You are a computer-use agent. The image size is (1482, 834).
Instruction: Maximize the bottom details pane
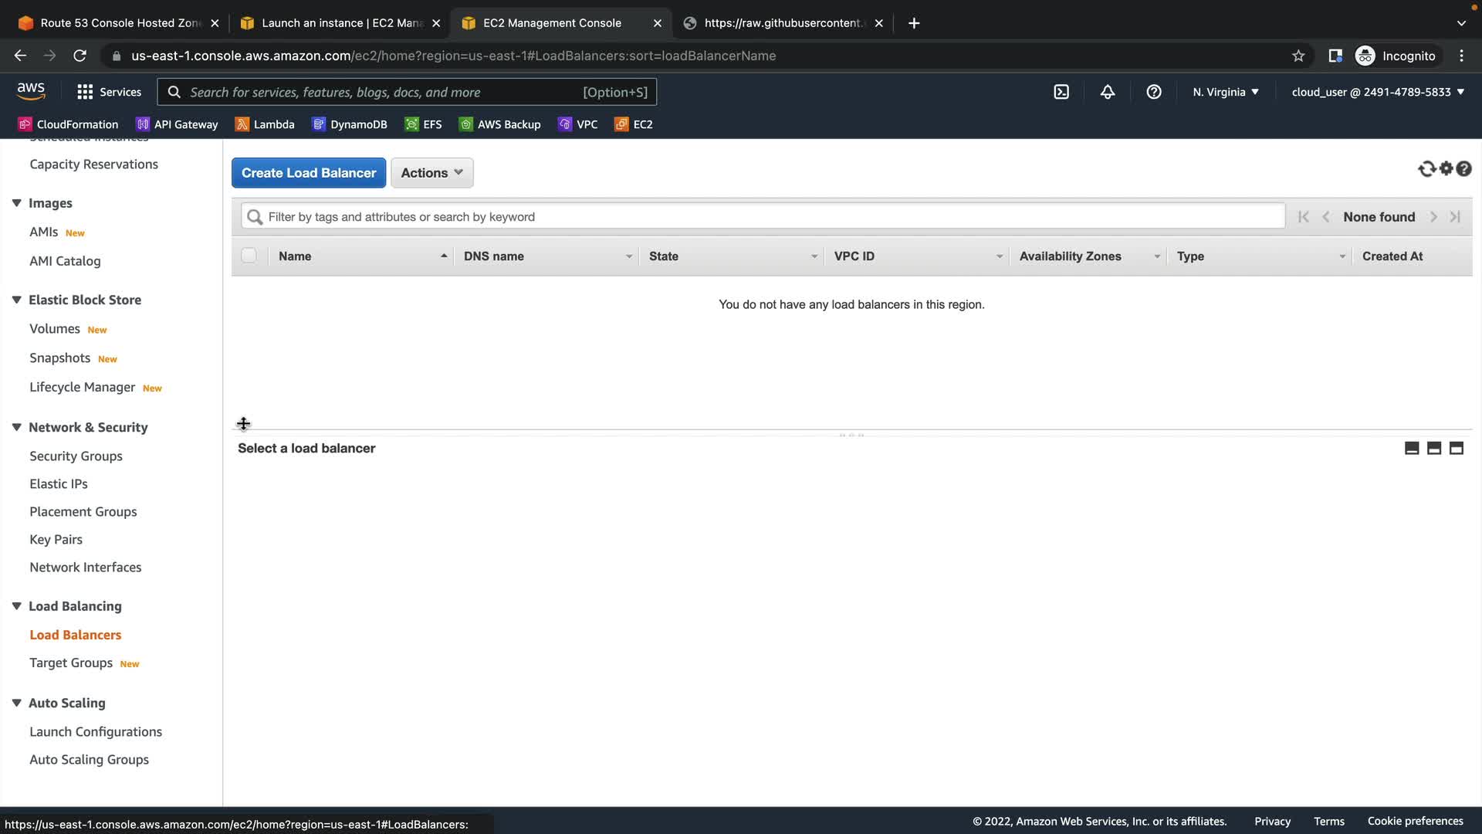[x=1457, y=449]
